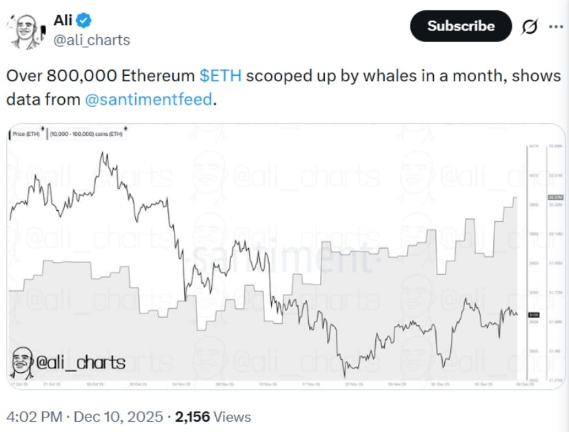The image size is (569, 432).
Task: Click the Subscribe button
Action: (459, 26)
